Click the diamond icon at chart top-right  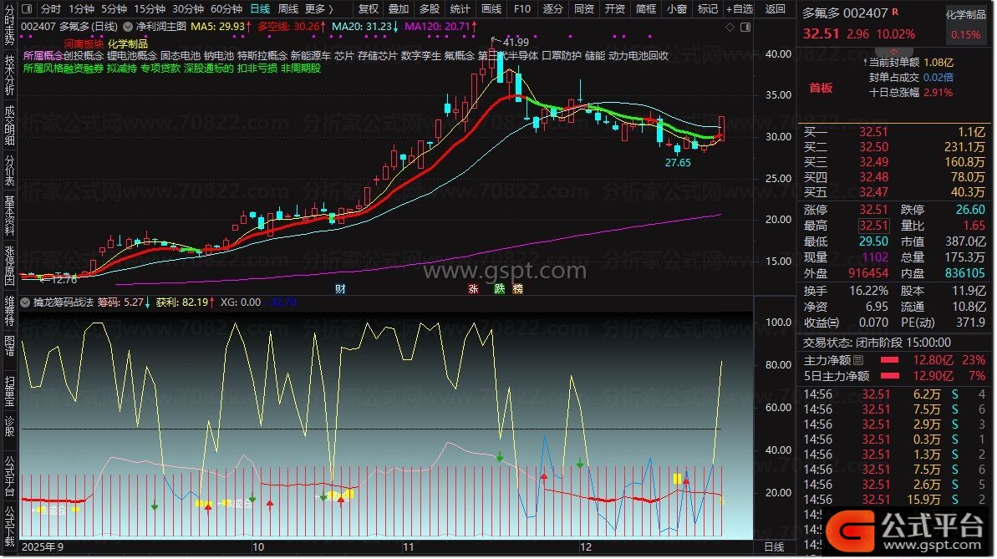729,27
